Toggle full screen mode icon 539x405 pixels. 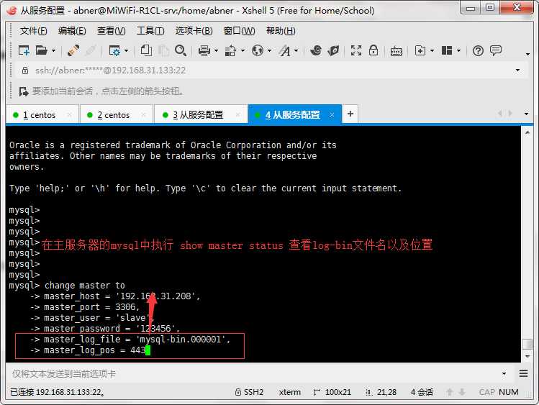click(356, 51)
